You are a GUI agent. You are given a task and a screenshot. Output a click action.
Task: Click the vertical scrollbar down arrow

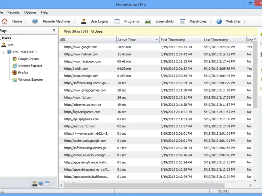coord(255,180)
